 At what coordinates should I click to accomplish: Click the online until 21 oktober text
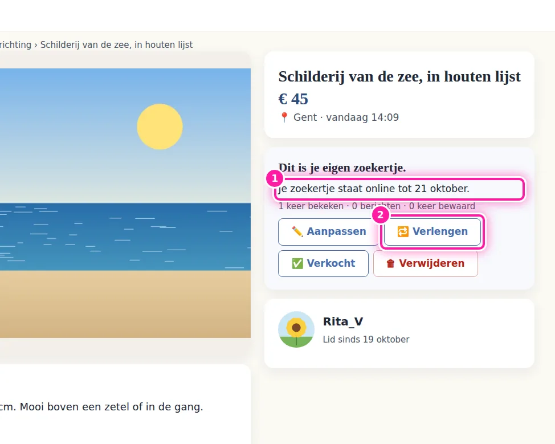pyautogui.click(x=374, y=189)
